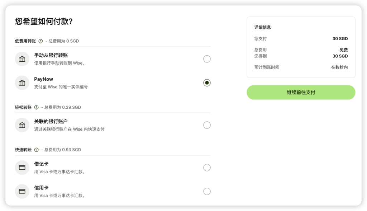Click the PayNow bank icon

pyautogui.click(x=22, y=83)
